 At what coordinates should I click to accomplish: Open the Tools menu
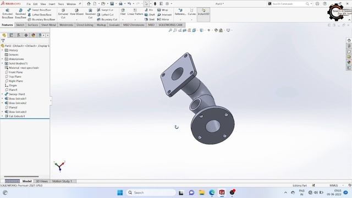tap(61, 4)
